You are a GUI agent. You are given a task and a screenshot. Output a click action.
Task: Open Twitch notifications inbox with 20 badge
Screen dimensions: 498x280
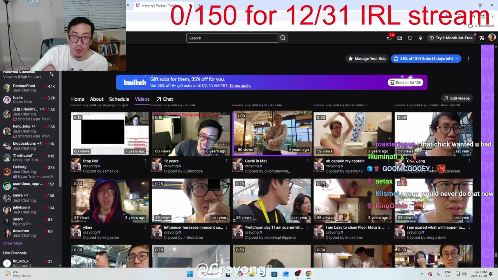tap(389, 37)
